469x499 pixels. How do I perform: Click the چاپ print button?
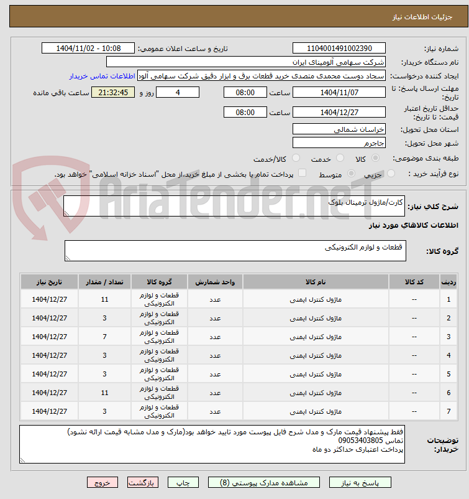pos(183,482)
